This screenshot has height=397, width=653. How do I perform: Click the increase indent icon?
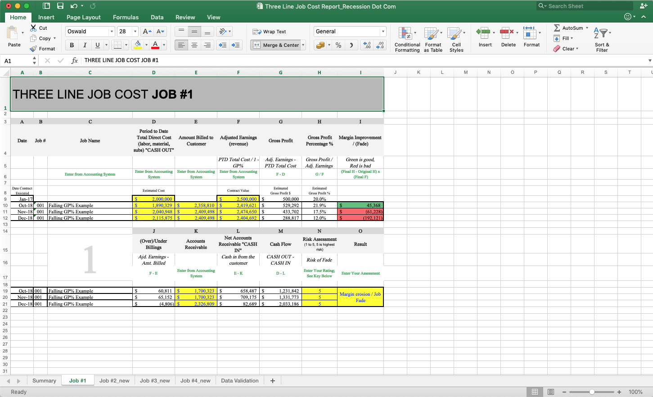click(235, 45)
